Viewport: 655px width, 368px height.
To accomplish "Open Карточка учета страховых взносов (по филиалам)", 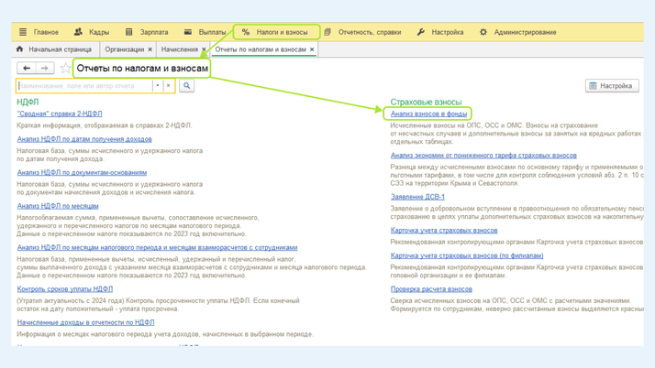I will point(467,255).
